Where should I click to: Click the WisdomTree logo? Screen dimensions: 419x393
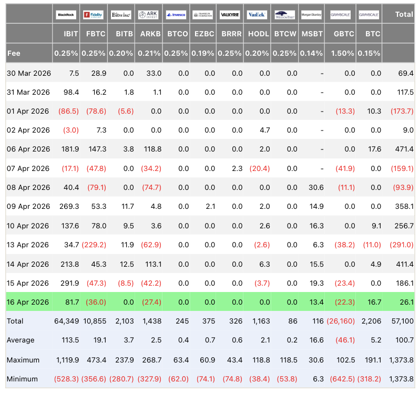(285, 15)
